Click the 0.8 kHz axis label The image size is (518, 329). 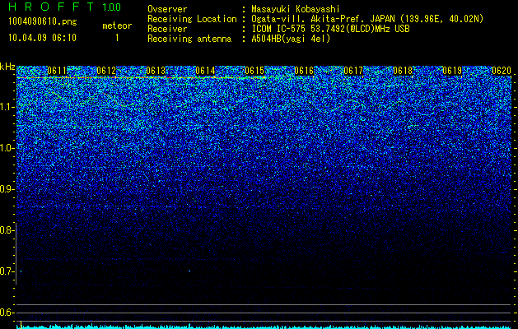(7, 230)
